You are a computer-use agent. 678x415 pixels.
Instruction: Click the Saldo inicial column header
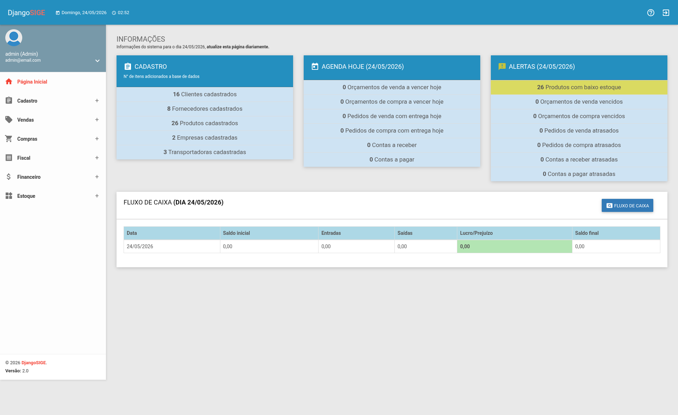[x=269, y=233]
